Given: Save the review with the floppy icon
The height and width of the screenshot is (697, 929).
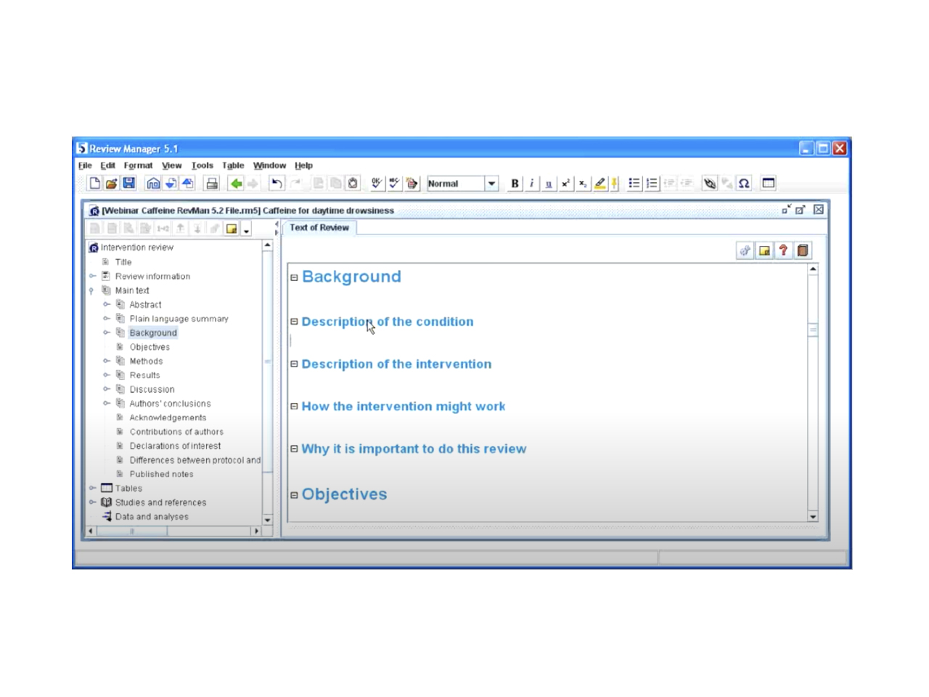Looking at the screenshot, I should click(x=128, y=184).
